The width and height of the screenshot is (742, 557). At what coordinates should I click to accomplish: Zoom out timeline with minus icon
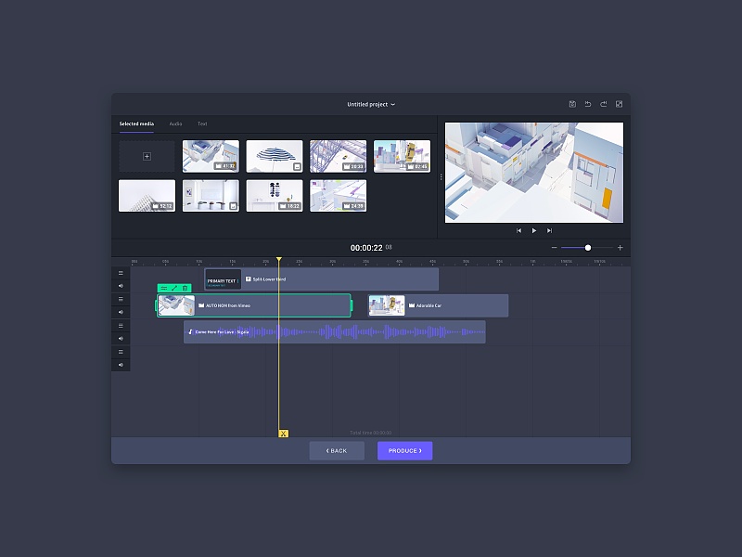click(x=555, y=248)
